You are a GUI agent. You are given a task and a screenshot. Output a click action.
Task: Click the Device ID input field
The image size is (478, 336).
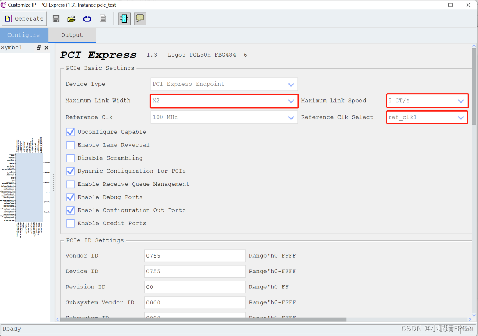(195, 271)
